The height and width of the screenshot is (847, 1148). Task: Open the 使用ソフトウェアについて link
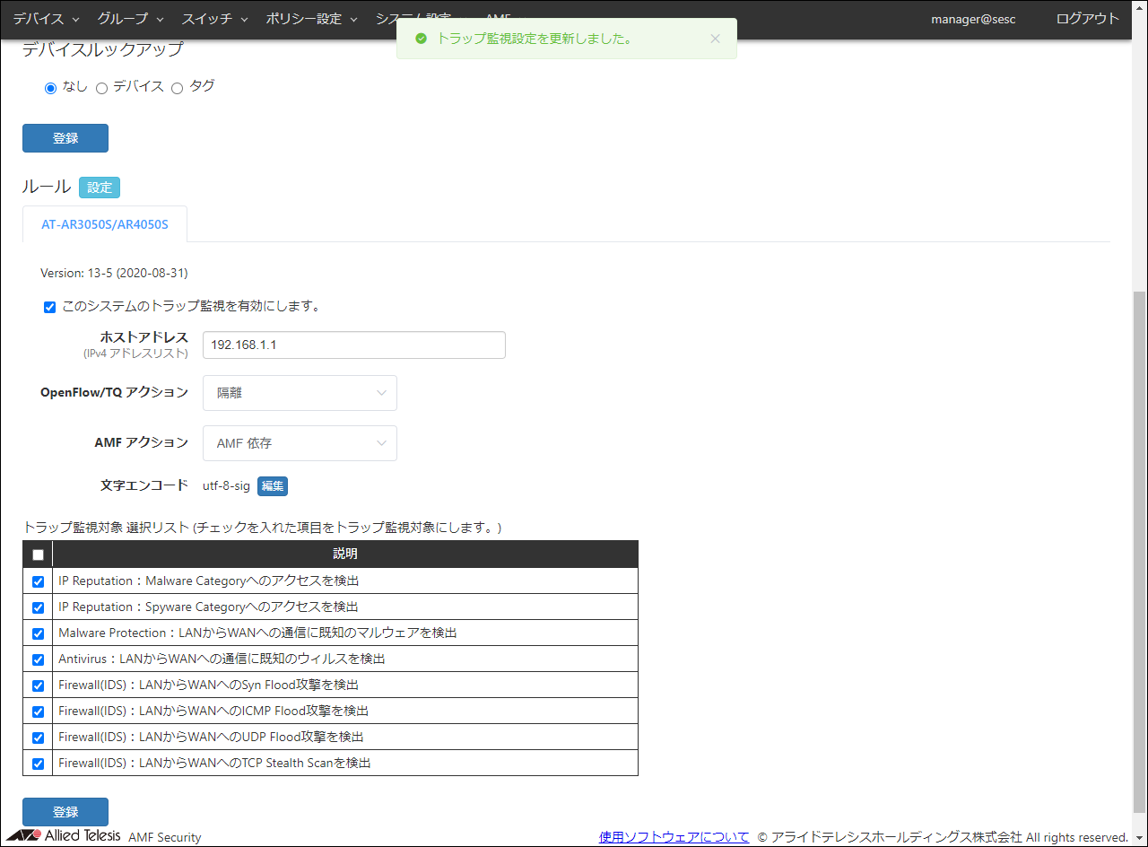tap(674, 837)
